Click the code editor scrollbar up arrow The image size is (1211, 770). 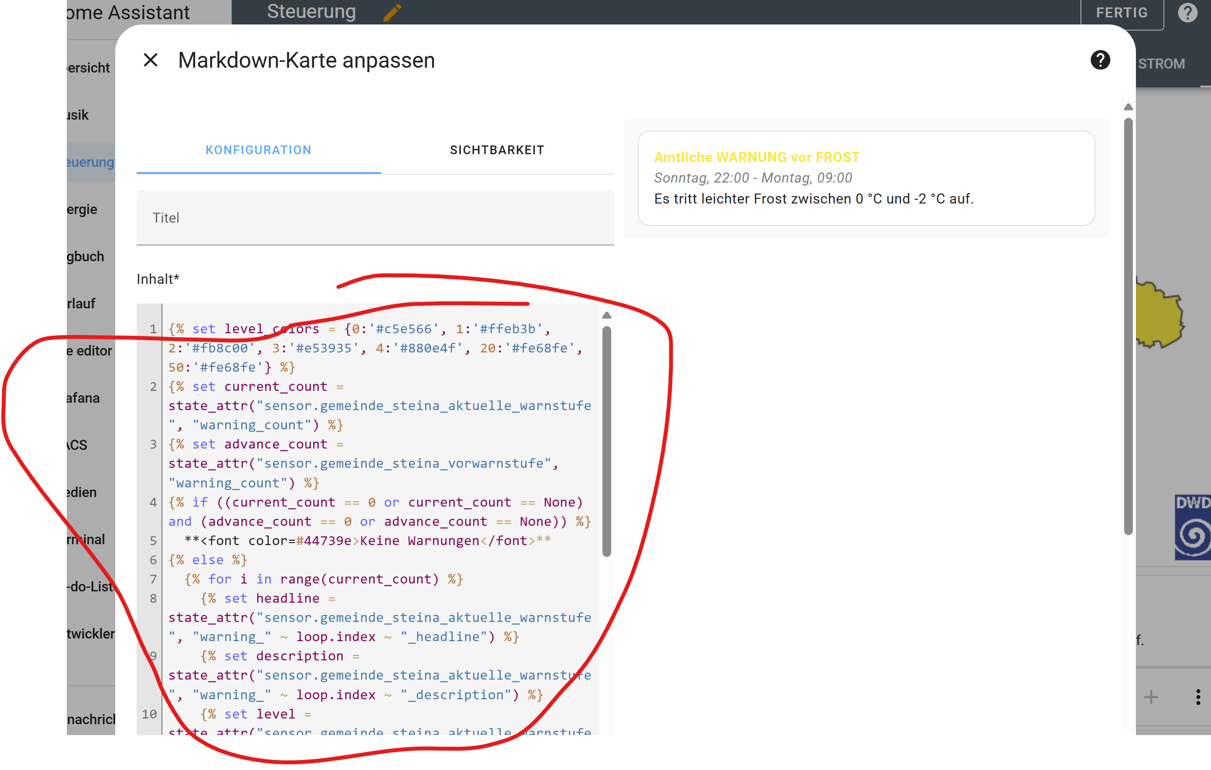point(606,315)
